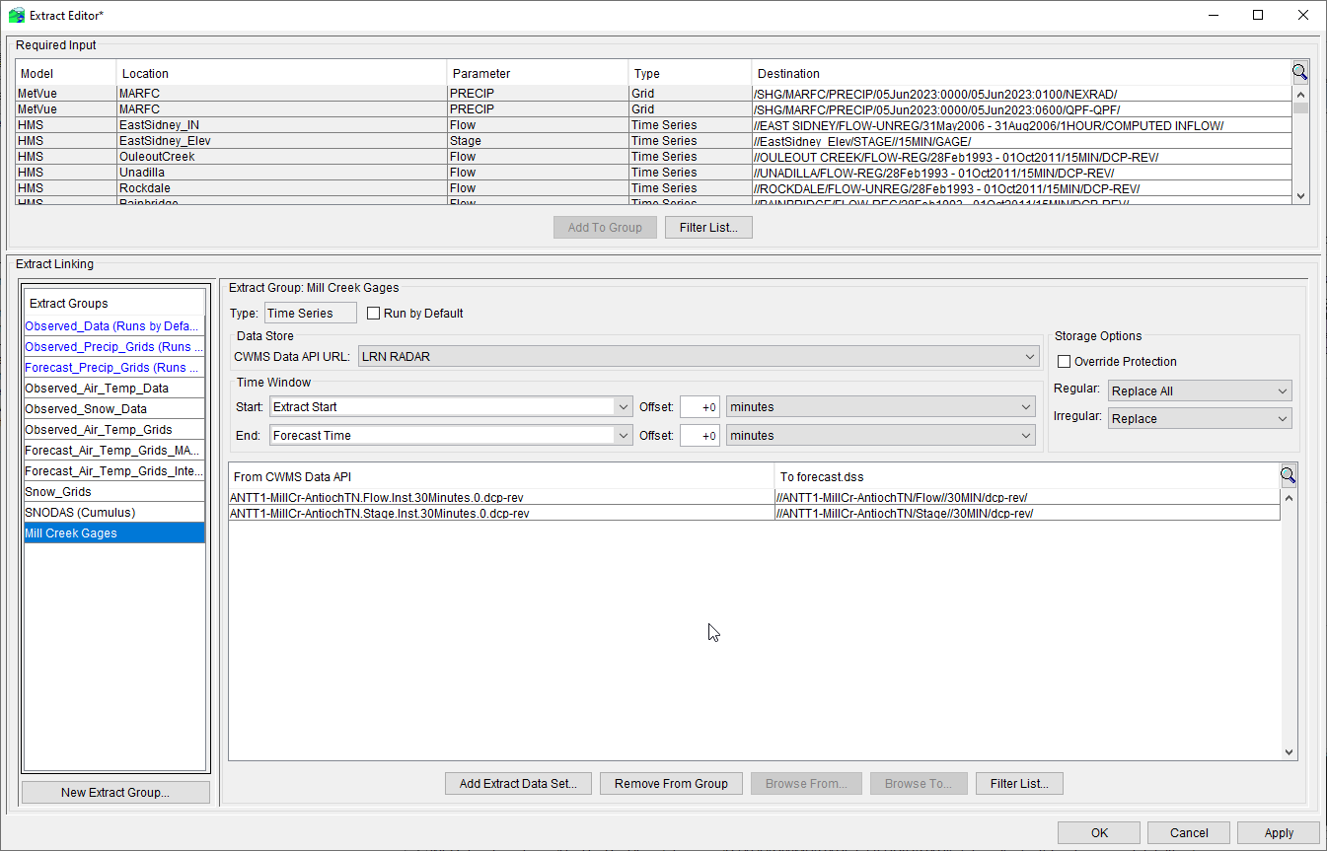Enable the Run by Default checkbox
The height and width of the screenshot is (851, 1327).
373,313
